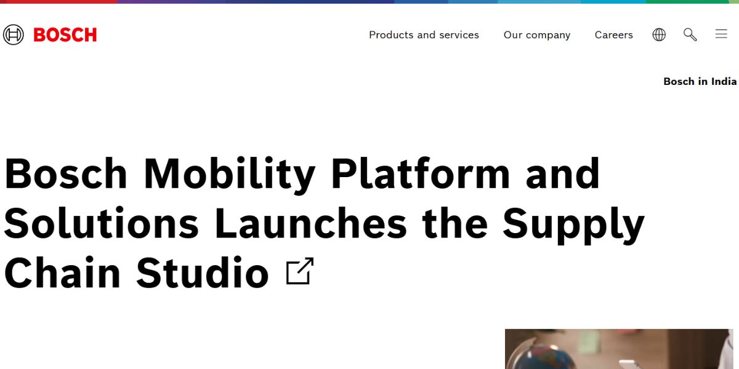
Task: Click the red BOSCH wordmark logo
Action: [65, 35]
